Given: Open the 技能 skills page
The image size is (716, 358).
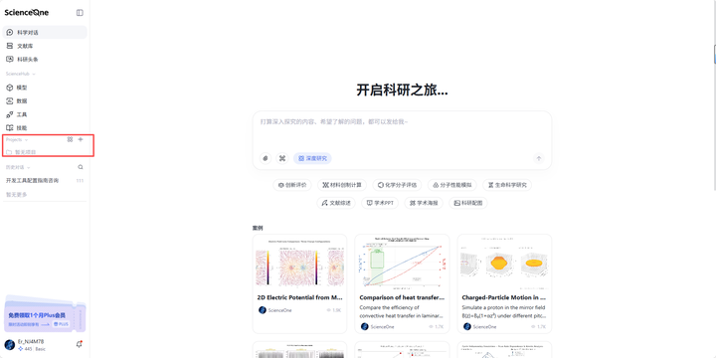Looking at the screenshot, I should tap(45, 128).
